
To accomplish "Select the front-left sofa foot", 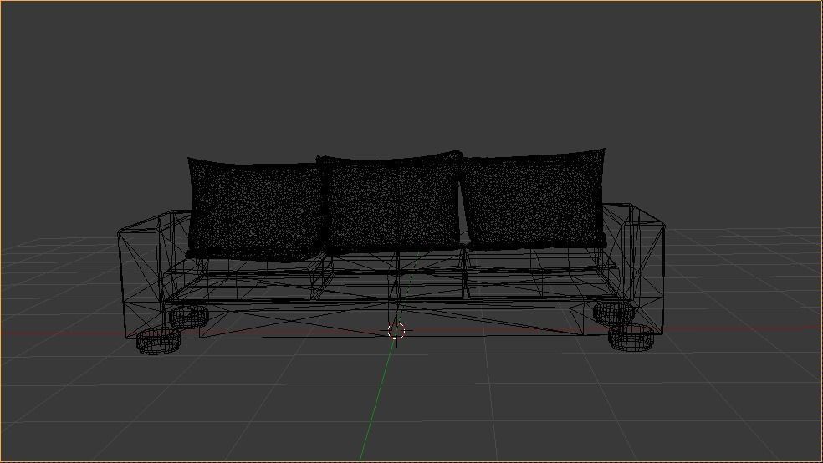I will 158,341.
